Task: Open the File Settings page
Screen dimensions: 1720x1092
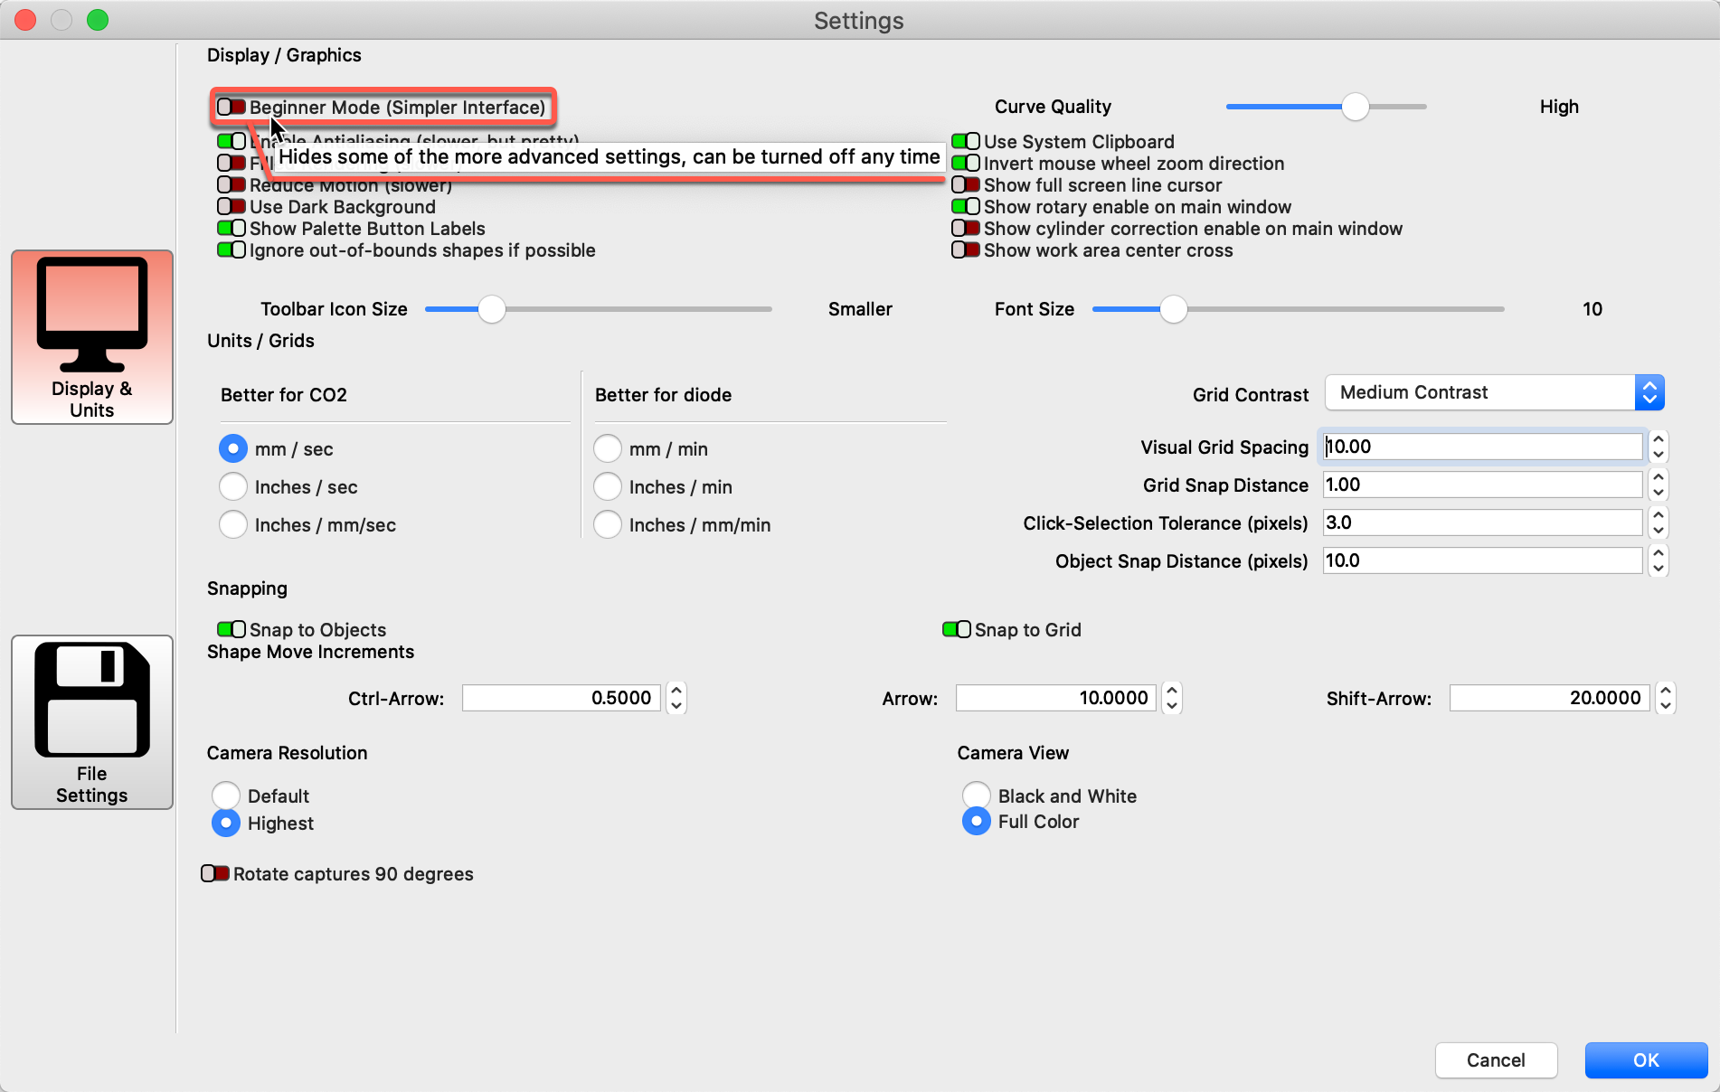Action: (92, 722)
